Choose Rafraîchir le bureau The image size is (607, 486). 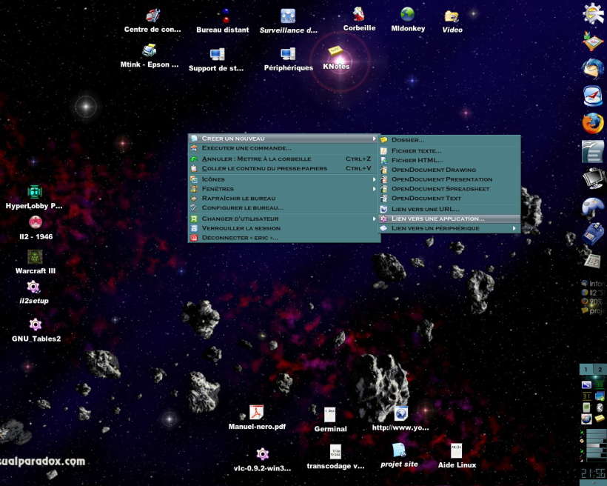pos(284,199)
